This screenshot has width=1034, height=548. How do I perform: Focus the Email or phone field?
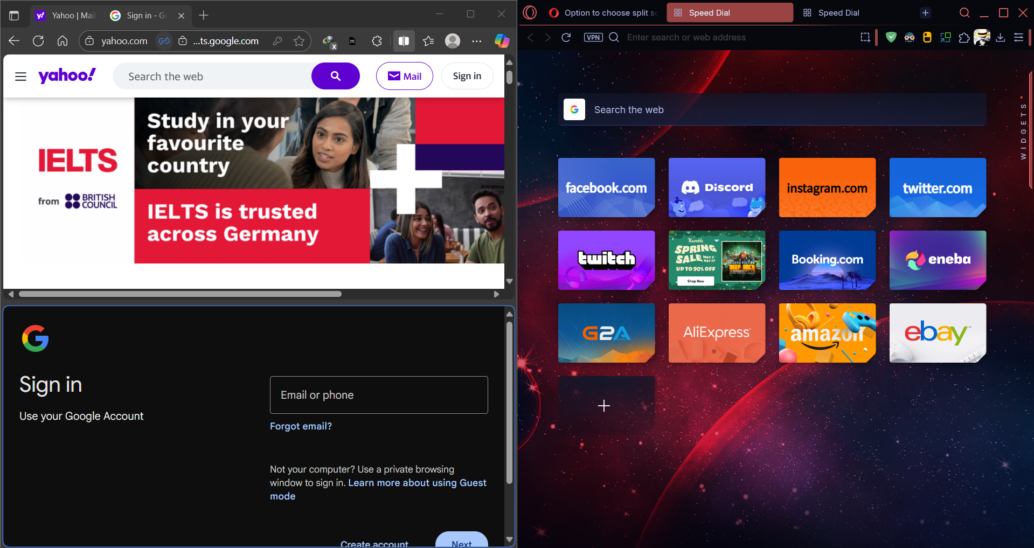click(379, 395)
